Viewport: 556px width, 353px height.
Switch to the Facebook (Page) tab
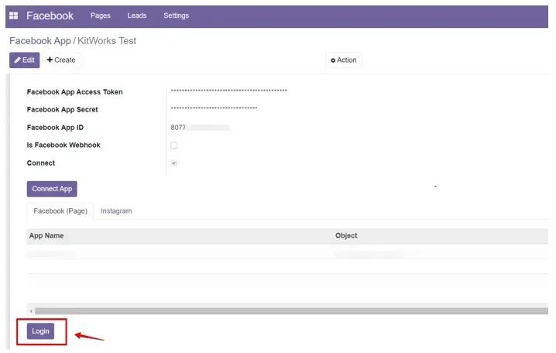[60, 211]
